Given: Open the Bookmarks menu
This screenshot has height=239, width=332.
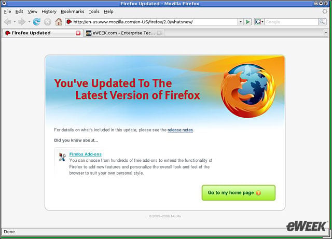Looking at the screenshot, I should coord(73,11).
